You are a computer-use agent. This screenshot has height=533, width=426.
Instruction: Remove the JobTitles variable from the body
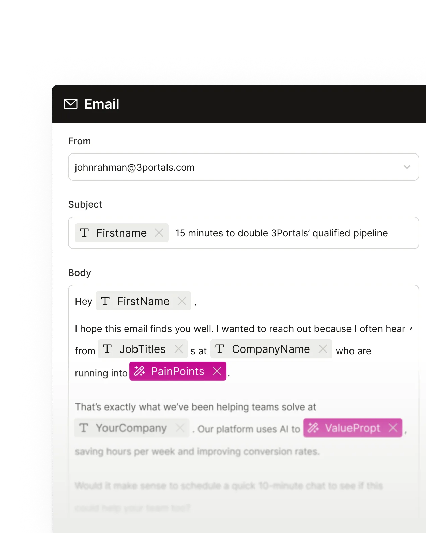click(178, 349)
